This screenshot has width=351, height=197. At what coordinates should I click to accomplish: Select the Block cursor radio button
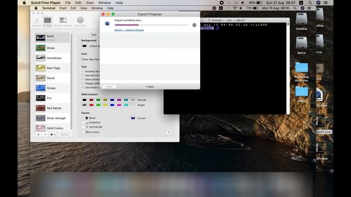tap(83, 118)
